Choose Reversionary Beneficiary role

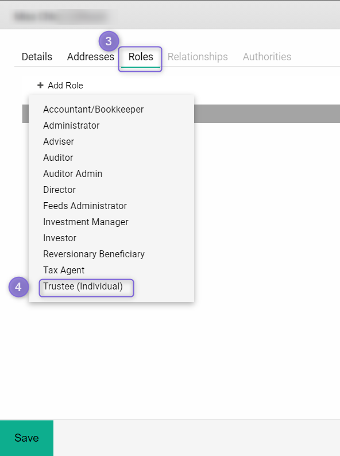click(x=94, y=254)
